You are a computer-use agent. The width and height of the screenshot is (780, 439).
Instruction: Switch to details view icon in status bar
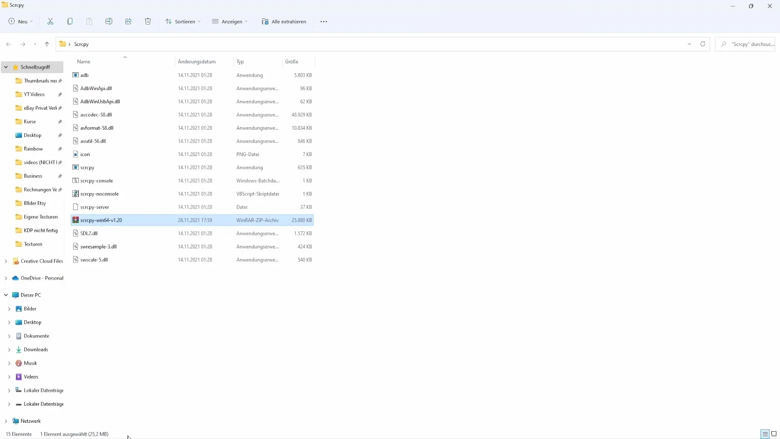click(x=765, y=434)
